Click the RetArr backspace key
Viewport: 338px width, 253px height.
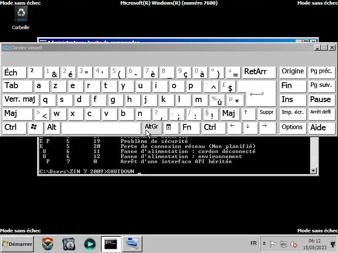[x=259, y=72]
